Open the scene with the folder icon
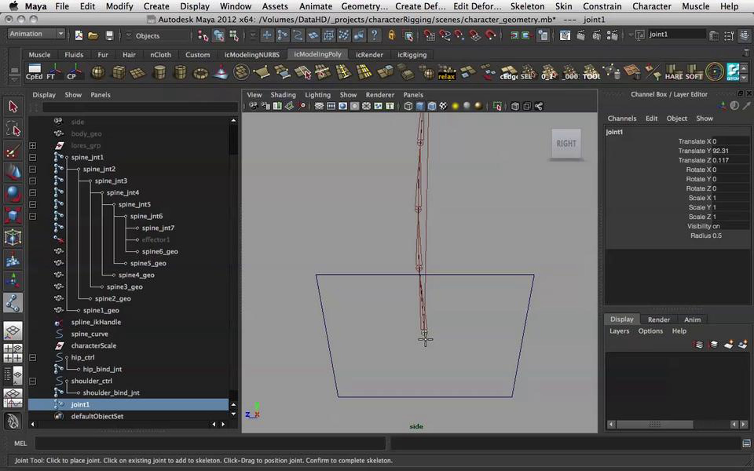Viewport: 754px width, 471px height. tap(93, 35)
